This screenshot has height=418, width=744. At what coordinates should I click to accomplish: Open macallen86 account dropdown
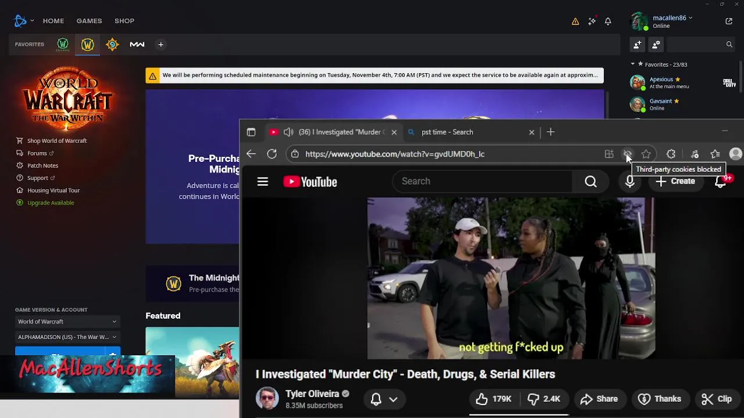coord(673,18)
